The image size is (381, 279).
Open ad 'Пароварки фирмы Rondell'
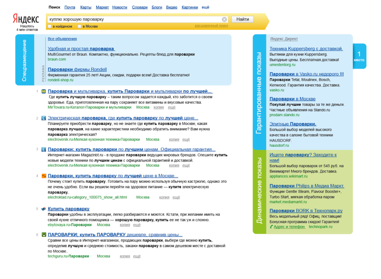tap(77, 69)
